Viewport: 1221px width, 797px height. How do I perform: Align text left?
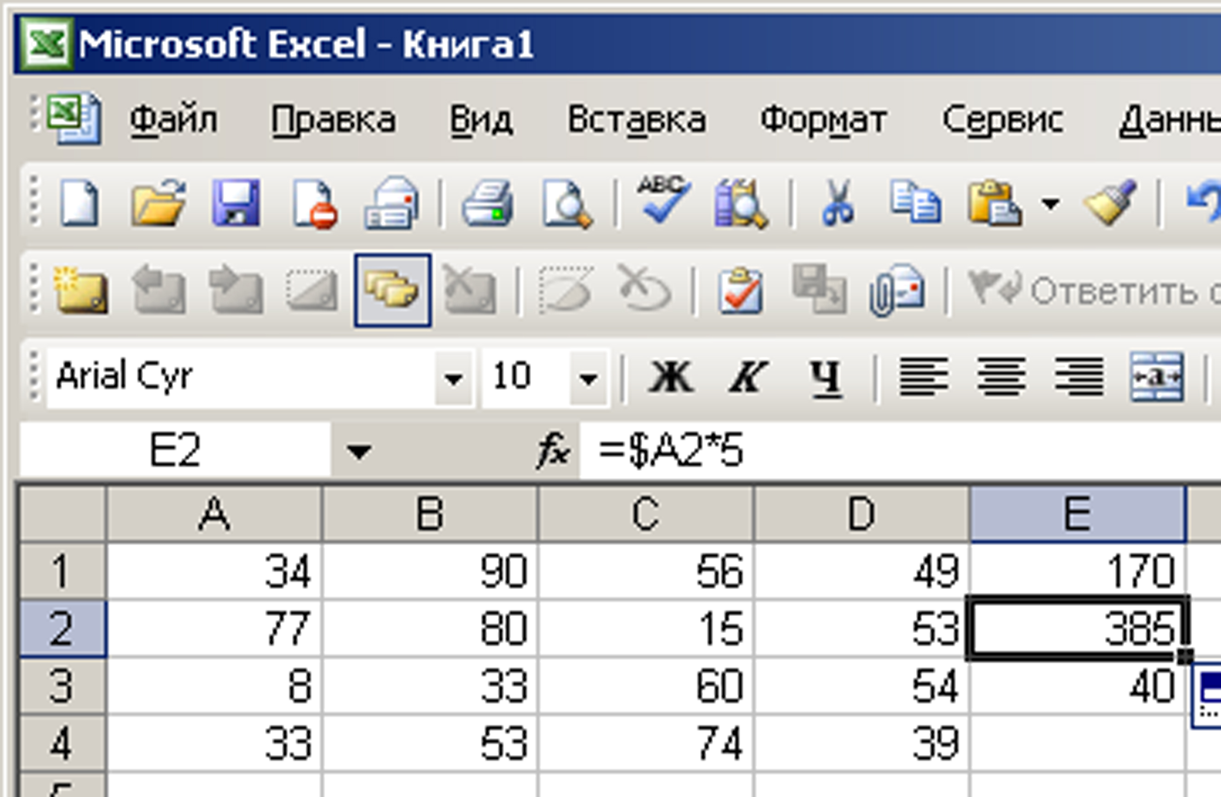[923, 377]
